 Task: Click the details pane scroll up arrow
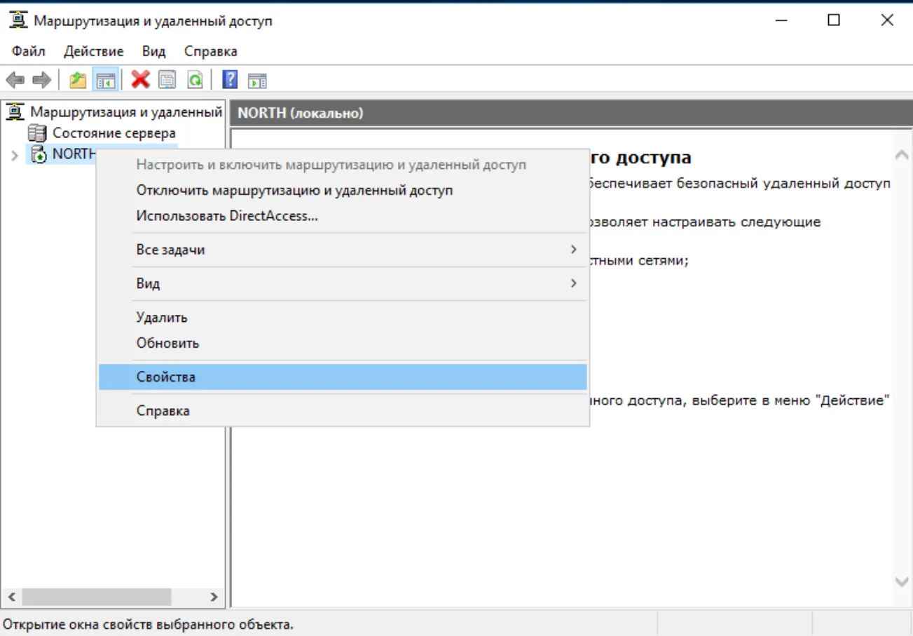click(x=902, y=155)
